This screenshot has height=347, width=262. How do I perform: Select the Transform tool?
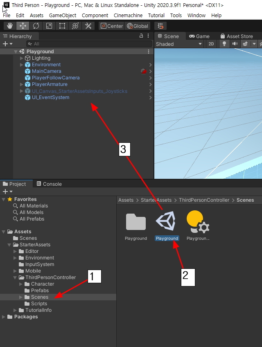(x=75, y=26)
